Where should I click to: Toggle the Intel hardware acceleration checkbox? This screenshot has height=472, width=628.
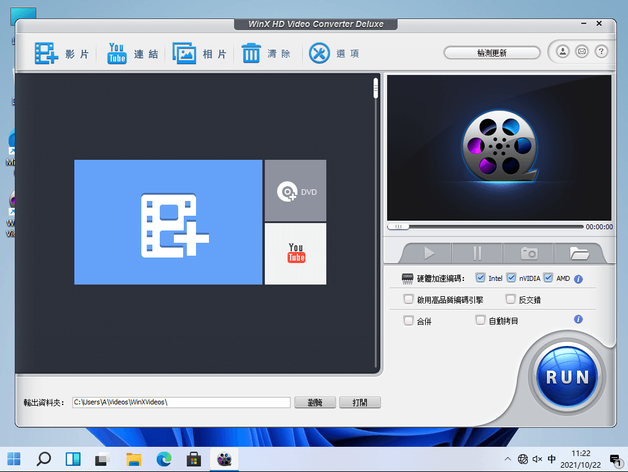481,278
